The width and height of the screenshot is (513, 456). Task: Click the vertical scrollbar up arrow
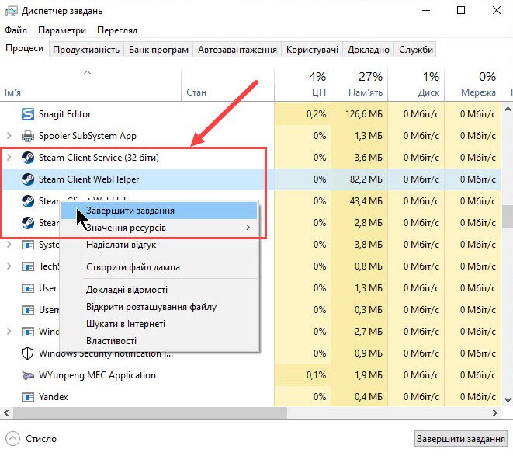click(508, 109)
